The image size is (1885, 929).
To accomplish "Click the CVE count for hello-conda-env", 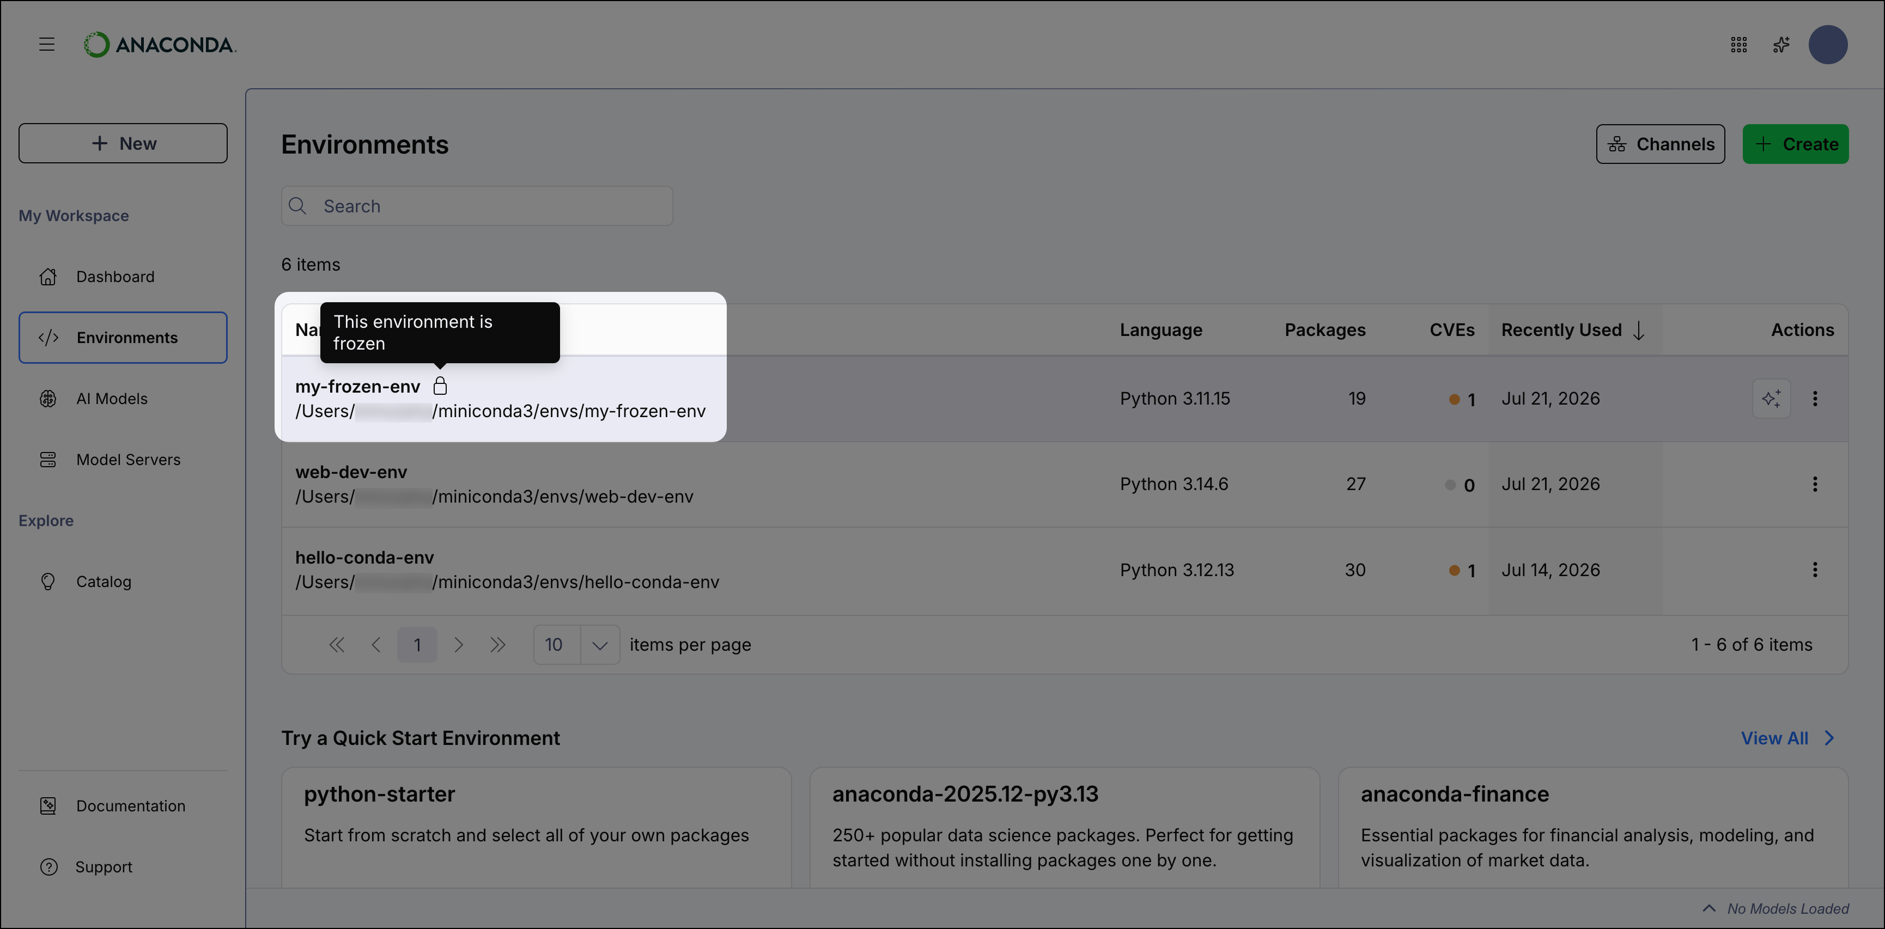I will [1462, 571].
